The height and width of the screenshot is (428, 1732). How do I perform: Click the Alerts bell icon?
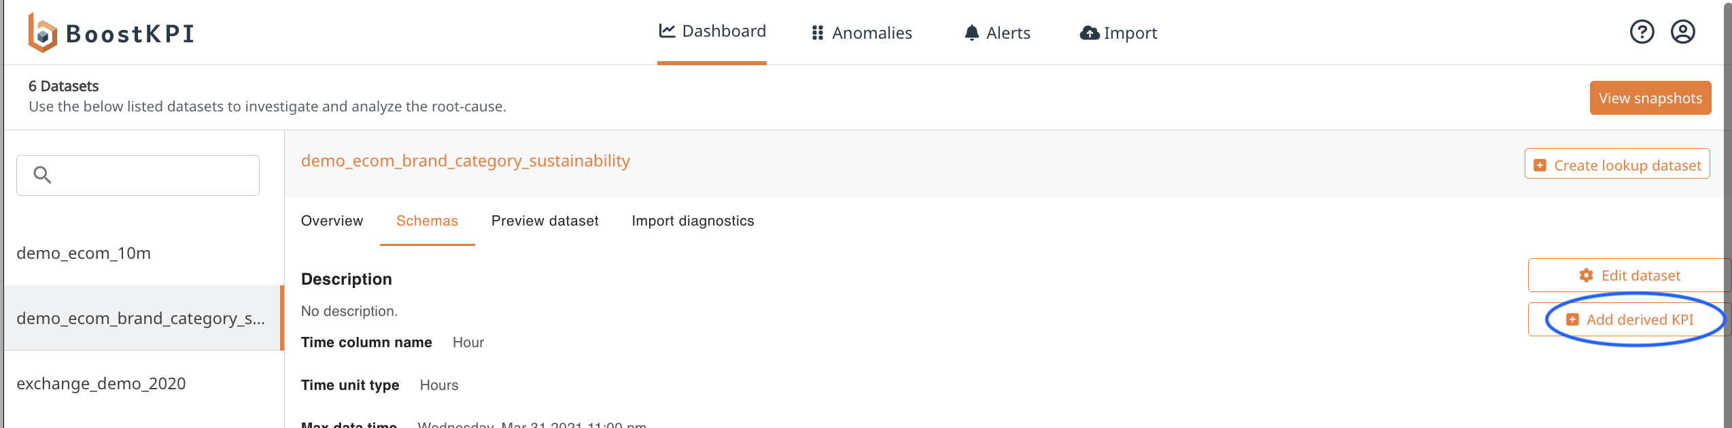972,31
